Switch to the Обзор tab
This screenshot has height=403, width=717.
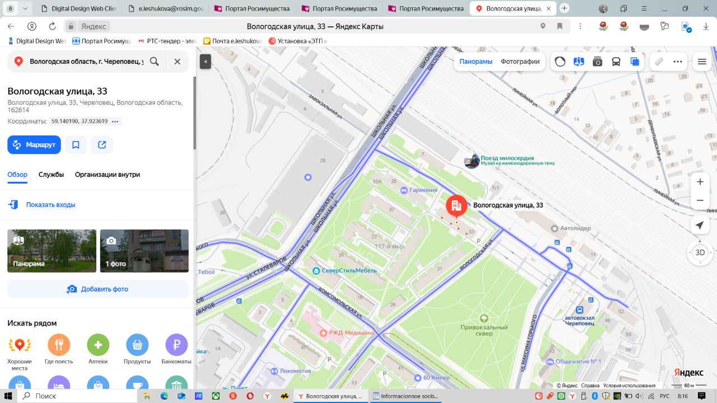[x=17, y=175]
